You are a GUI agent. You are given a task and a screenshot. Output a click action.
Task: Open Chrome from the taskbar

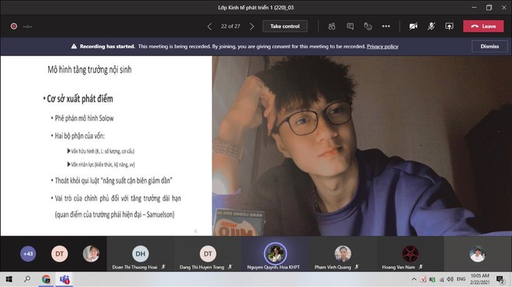click(x=46, y=279)
